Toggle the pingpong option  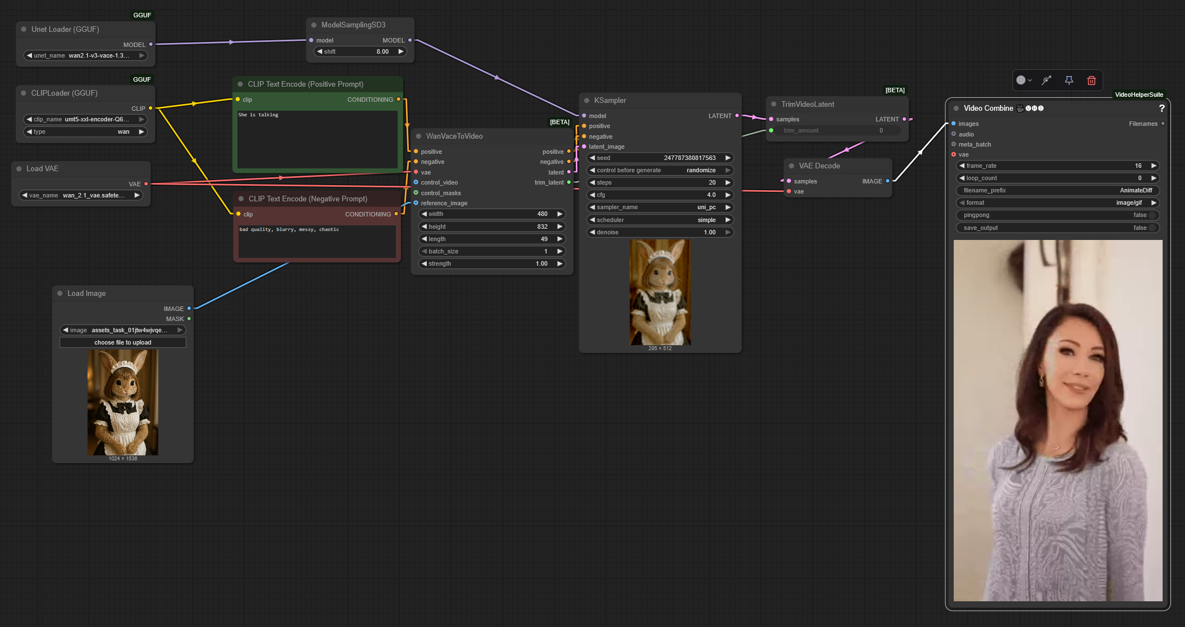1057,215
